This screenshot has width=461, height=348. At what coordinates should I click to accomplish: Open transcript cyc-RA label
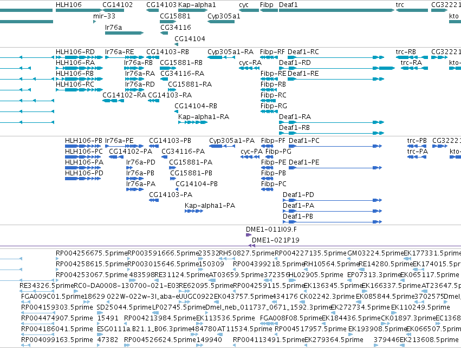pos(250,63)
